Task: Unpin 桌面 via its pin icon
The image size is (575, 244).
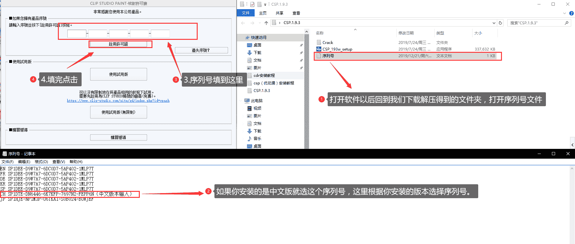Action: (x=301, y=45)
